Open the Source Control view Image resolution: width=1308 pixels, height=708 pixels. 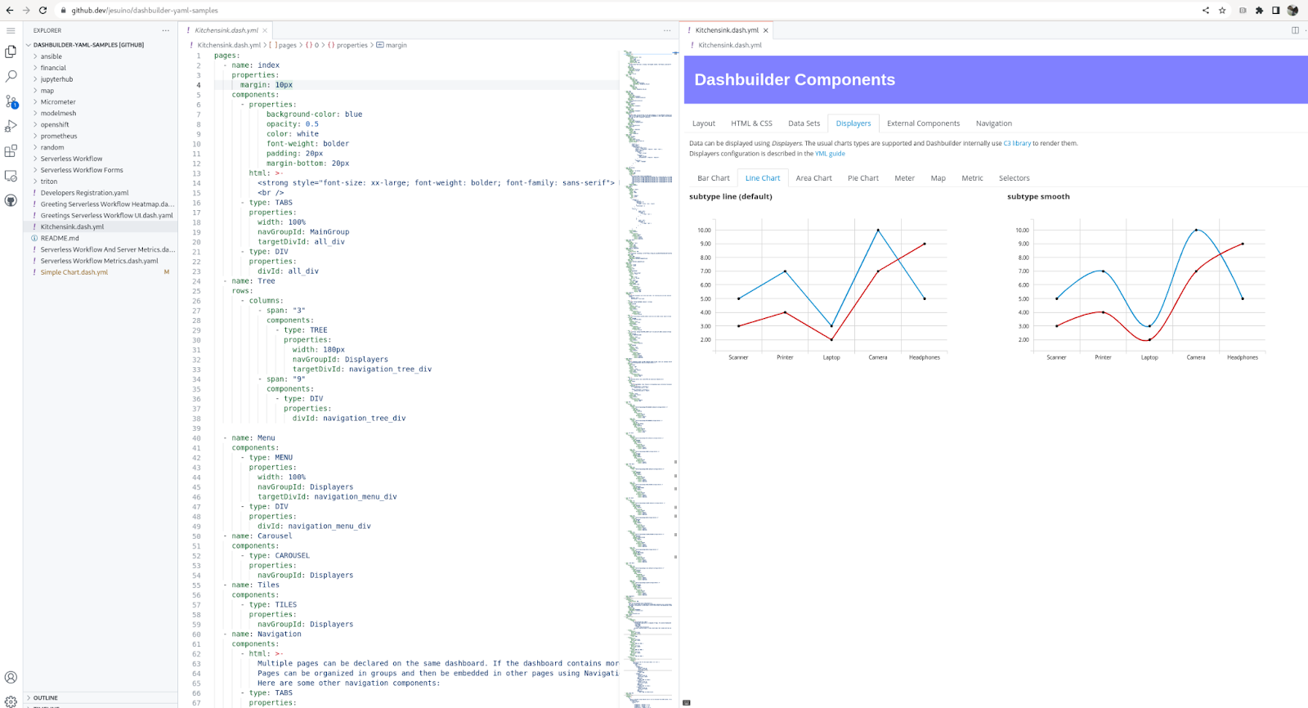(11, 101)
